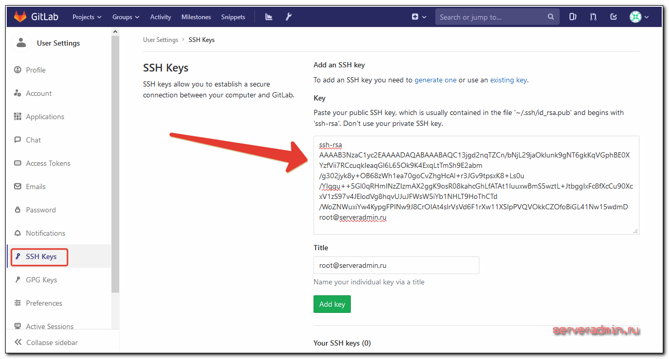Open the Merge Requests icon
This screenshot has width=669, height=359.
click(x=592, y=16)
